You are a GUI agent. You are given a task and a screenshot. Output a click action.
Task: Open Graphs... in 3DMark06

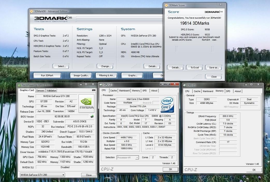coord(132,76)
